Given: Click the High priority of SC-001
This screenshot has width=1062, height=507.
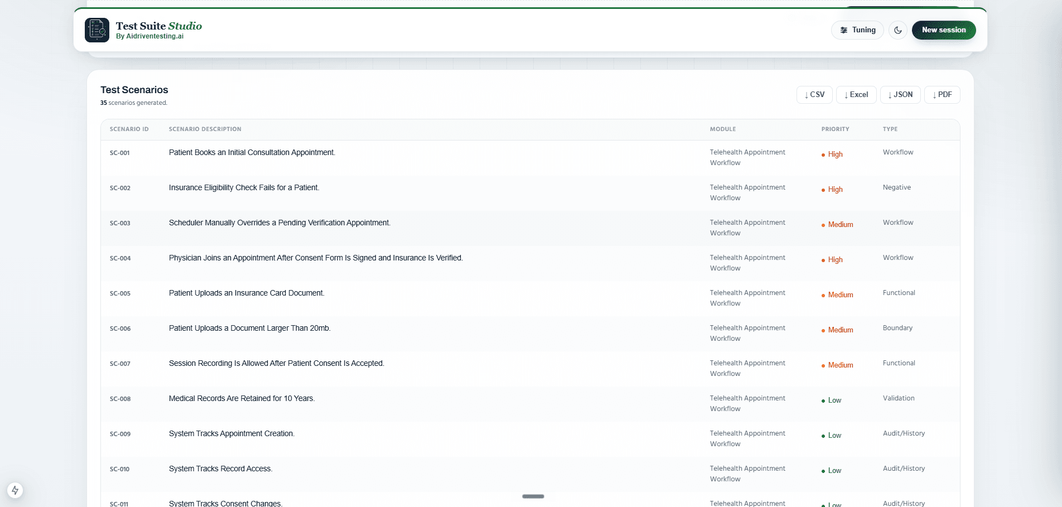Looking at the screenshot, I should pyautogui.click(x=832, y=154).
